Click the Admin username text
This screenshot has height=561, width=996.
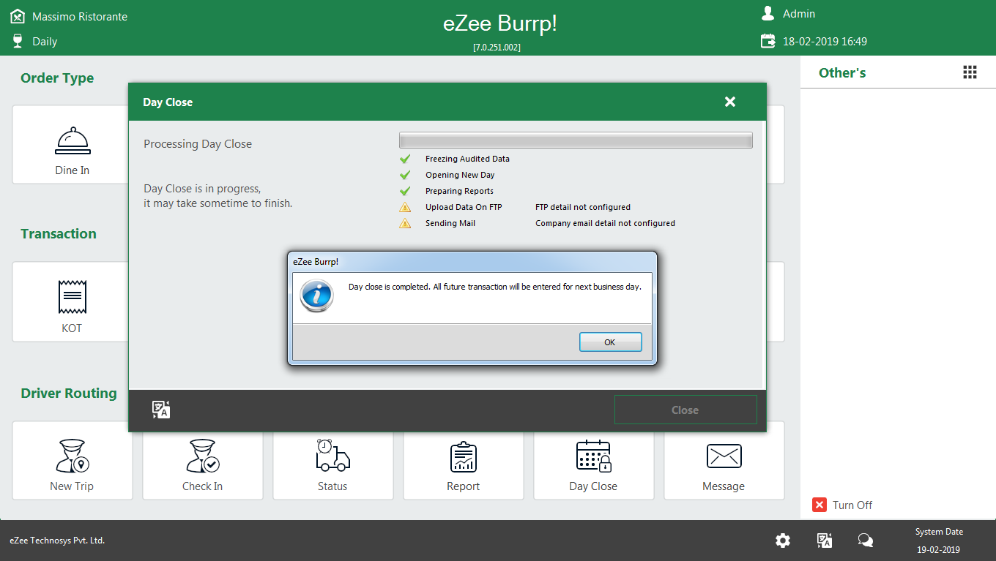coord(799,14)
